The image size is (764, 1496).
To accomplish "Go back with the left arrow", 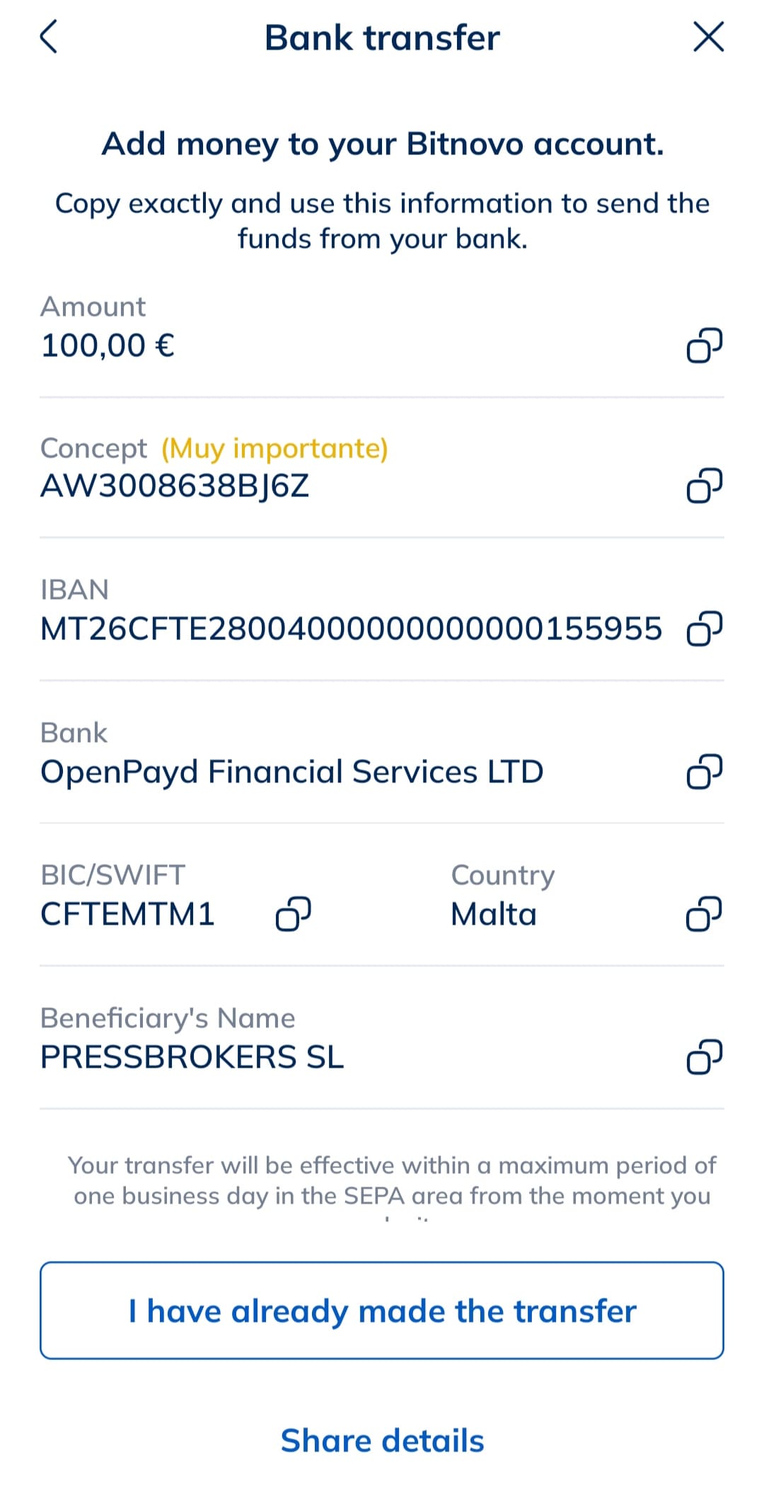I will tap(48, 37).
